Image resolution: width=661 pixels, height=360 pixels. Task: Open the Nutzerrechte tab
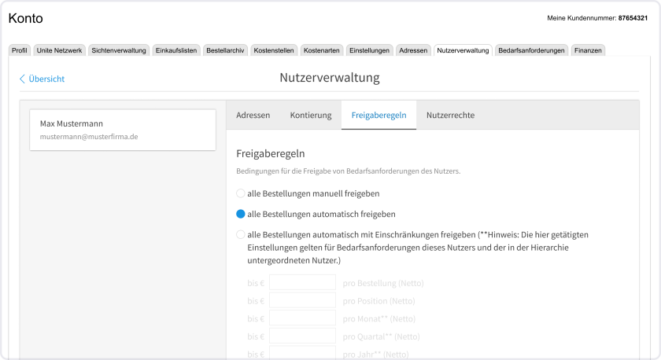tap(450, 115)
